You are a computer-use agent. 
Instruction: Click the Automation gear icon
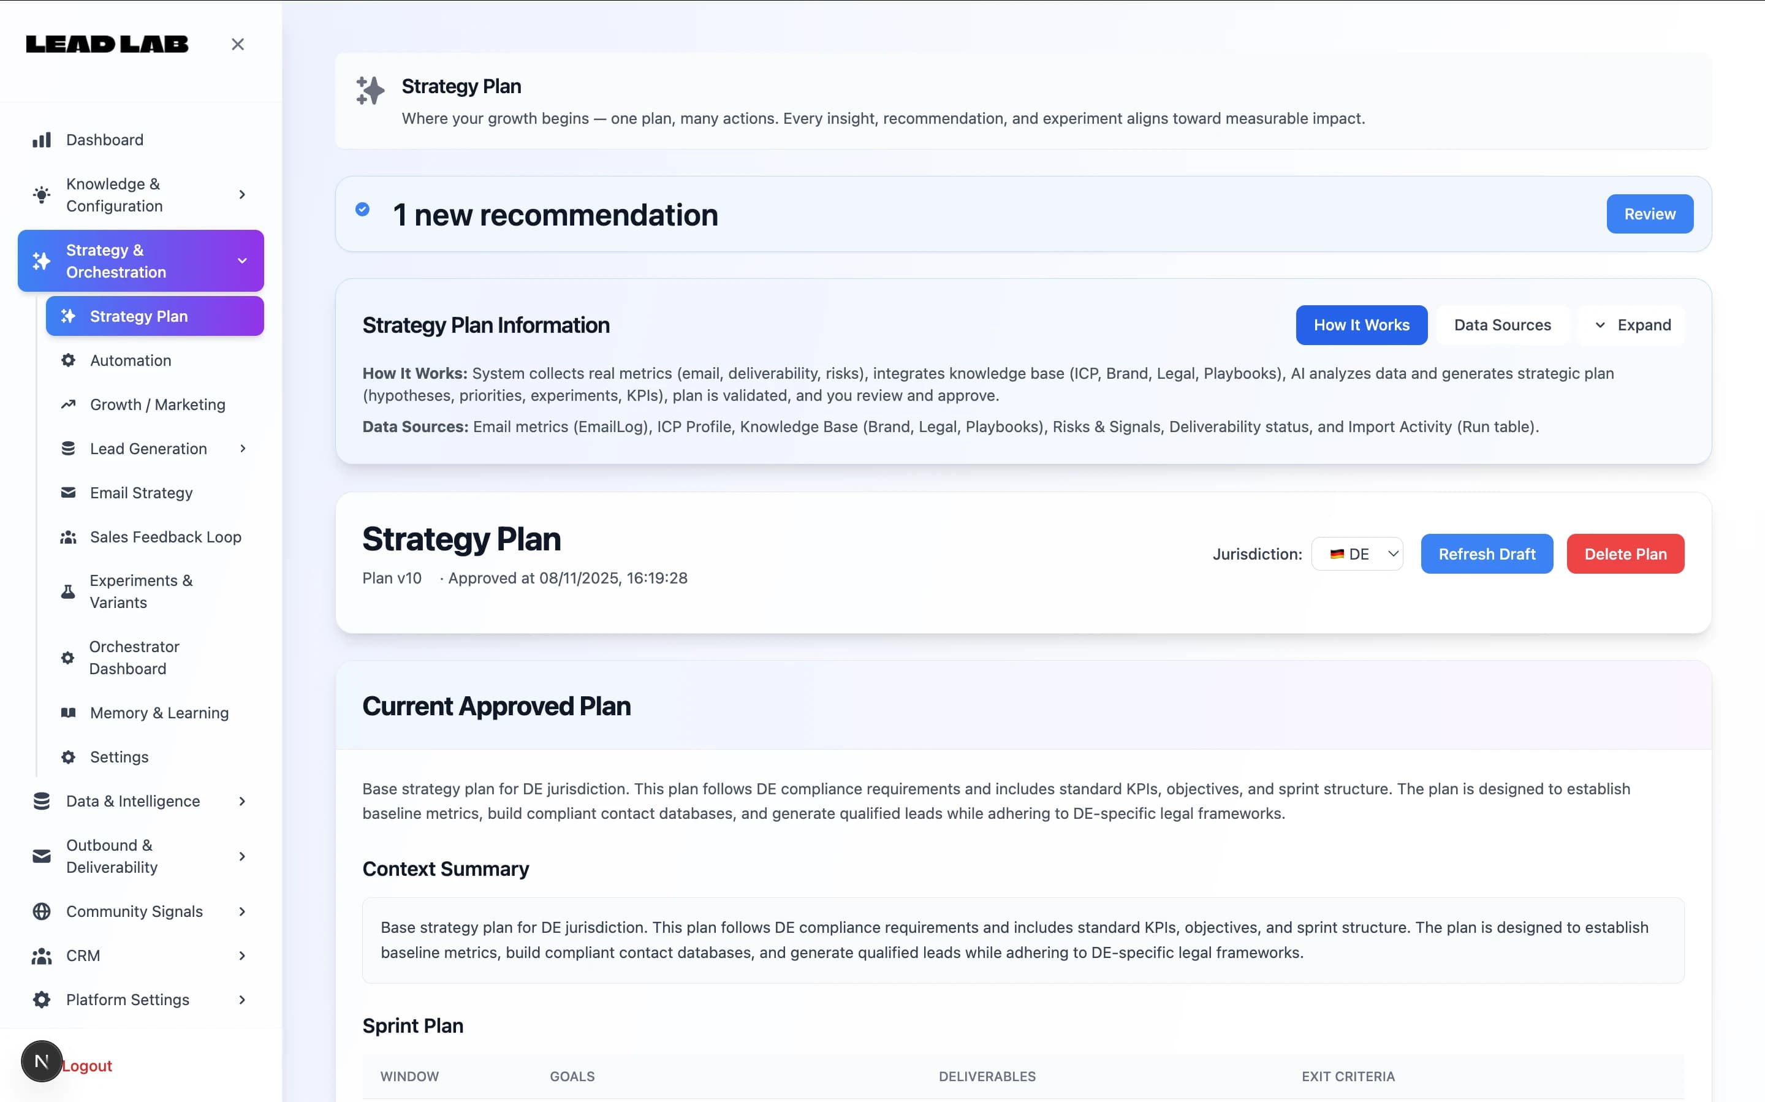(68, 360)
